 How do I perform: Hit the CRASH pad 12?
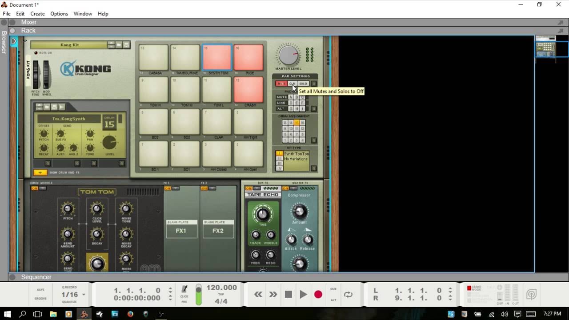tap(248, 90)
